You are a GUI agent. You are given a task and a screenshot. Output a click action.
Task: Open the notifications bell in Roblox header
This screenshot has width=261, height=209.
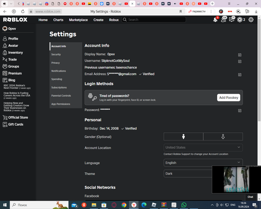[x=216, y=19]
